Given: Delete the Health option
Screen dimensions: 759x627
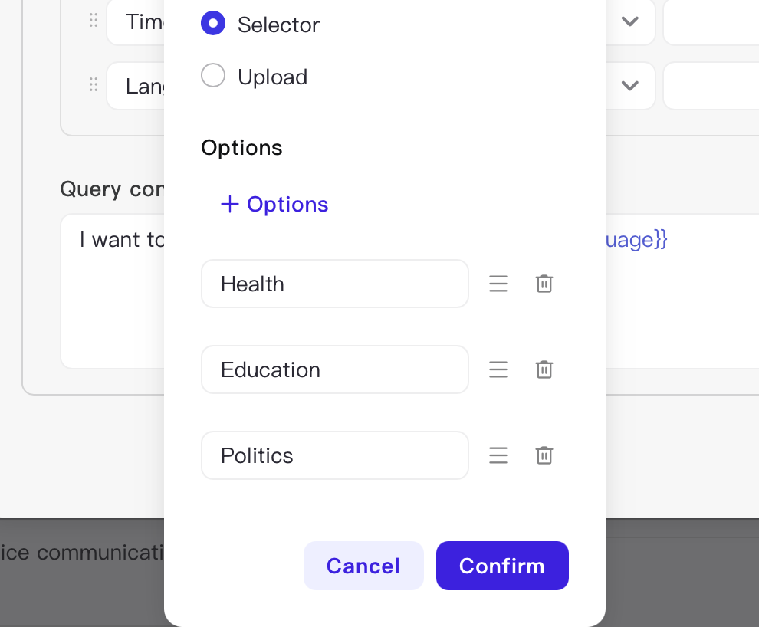Looking at the screenshot, I should [x=544, y=284].
